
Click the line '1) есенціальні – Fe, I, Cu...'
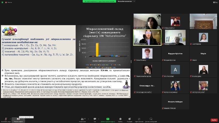tap(29, 45)
